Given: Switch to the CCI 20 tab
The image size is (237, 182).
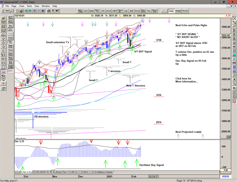Looking at the screenshot, I should point(36,172).
